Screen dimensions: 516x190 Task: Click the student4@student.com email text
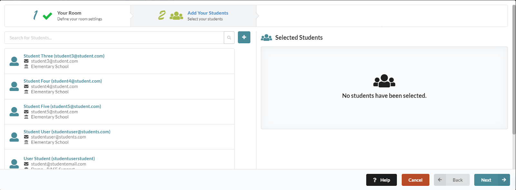(x=55, y=86)
